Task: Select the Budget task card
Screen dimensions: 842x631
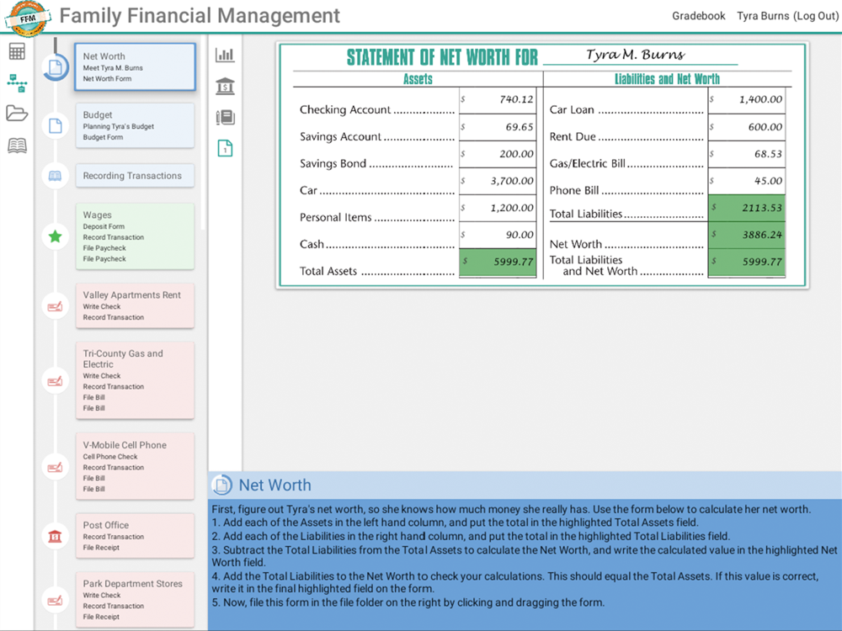Action: tap(135, 125)
